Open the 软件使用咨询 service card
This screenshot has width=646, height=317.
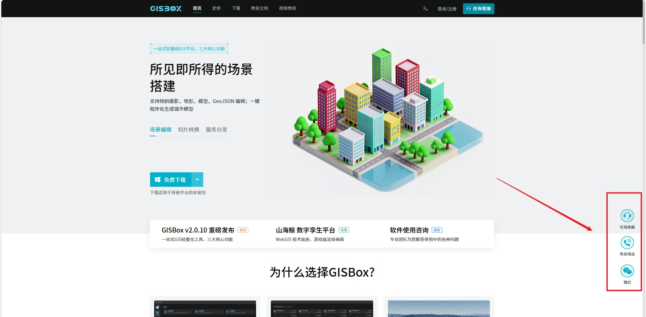pyautogui.click(x=409, y=230)
